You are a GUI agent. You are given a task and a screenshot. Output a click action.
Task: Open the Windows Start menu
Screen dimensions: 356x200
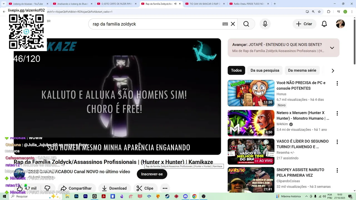4,196
